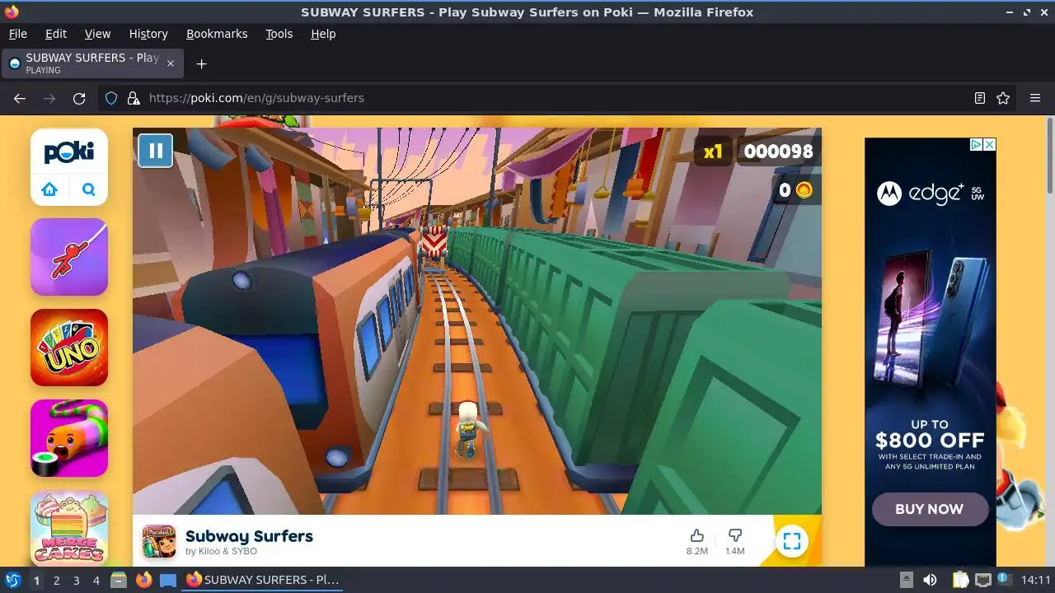Click the score display 000098
Image resolution: width=1055 pixels, height=593 pixels.
[778, 152]
